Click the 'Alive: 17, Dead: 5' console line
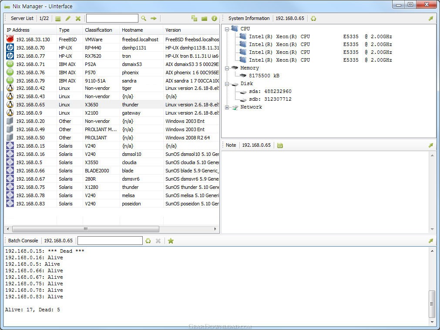 click(x=33, y=310)
